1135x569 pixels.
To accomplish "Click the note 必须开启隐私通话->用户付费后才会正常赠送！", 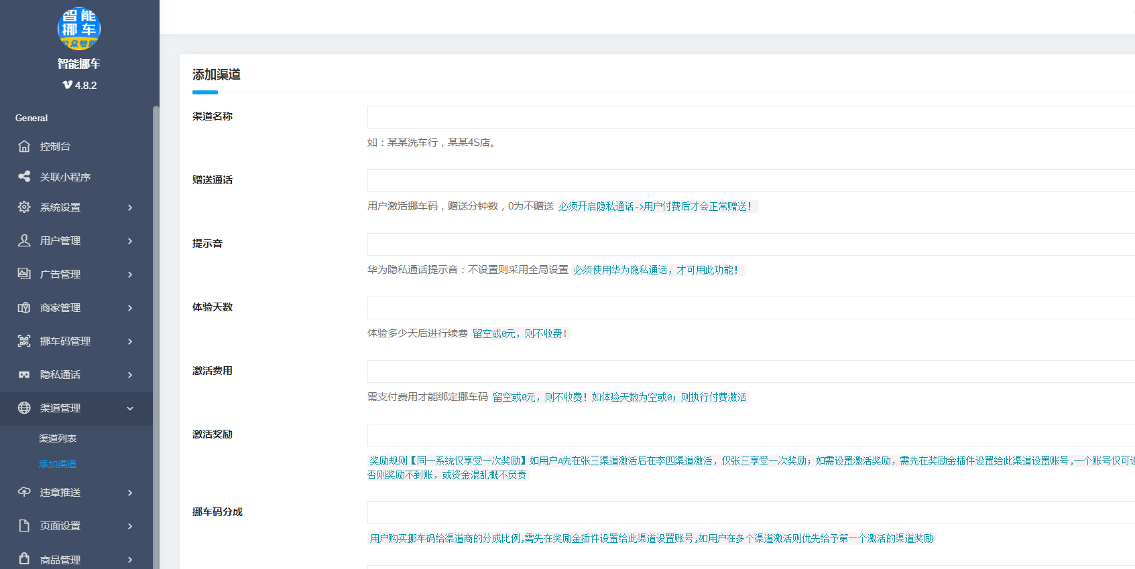I will (x=657, y=206).
